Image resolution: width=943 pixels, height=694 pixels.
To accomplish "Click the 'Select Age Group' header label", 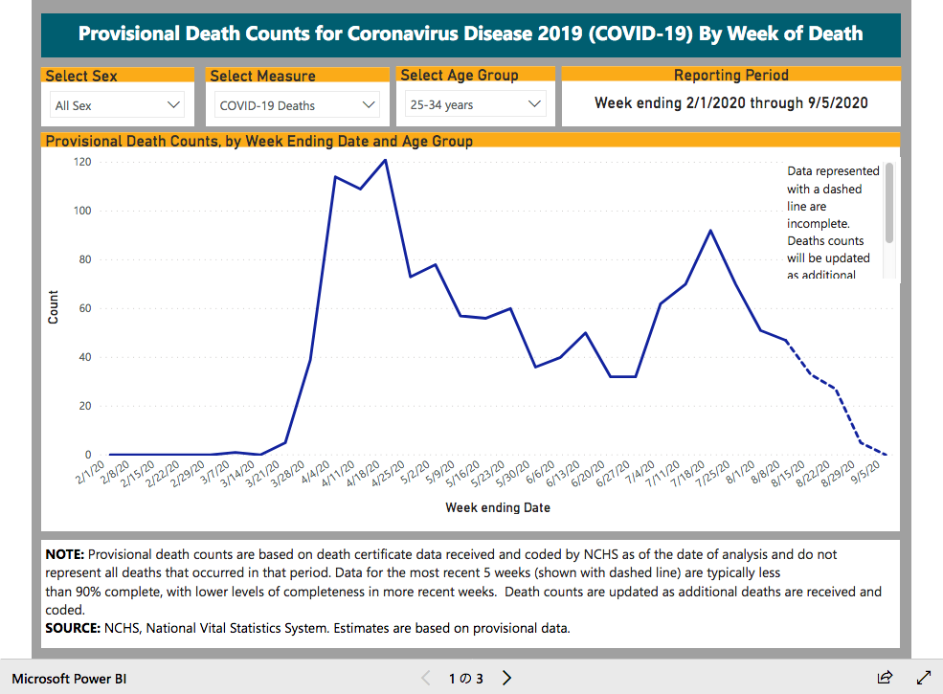I will pos(460,75).
